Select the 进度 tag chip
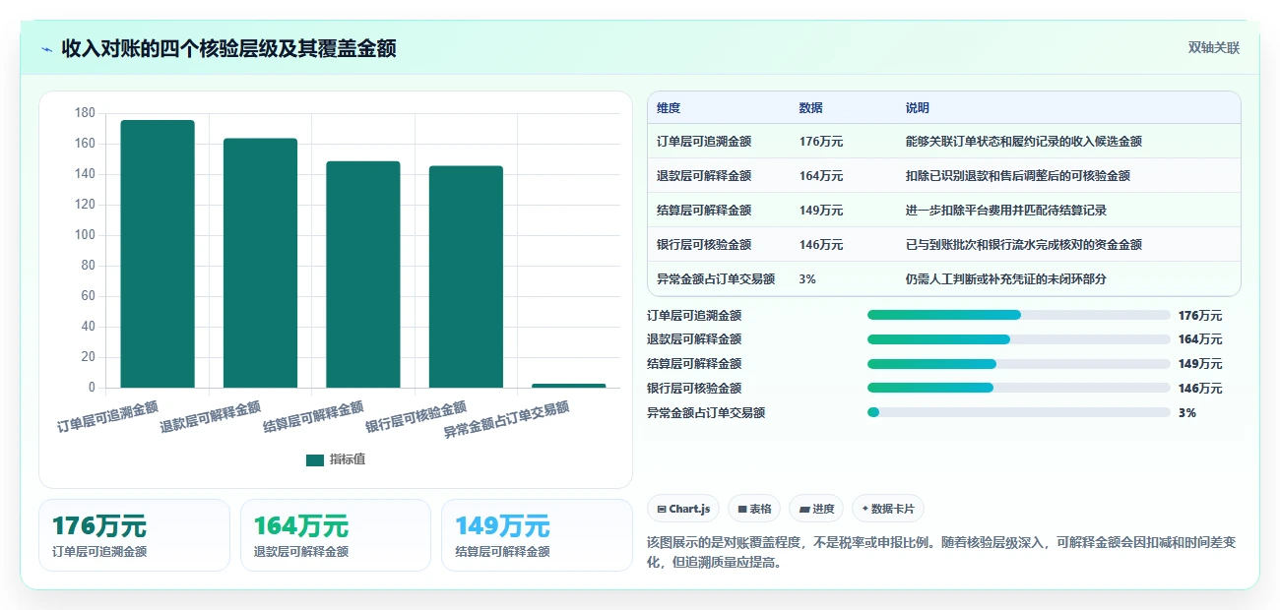The height and width of the screenshot is (610, 1280). tap(817, 509)
